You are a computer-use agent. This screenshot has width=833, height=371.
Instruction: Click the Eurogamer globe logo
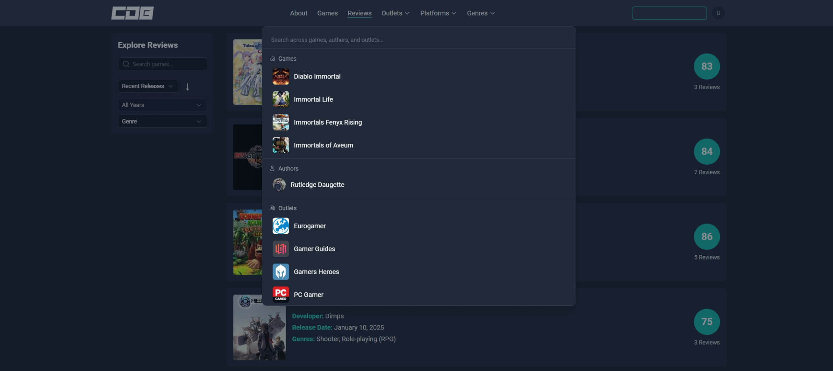[281, 226]
